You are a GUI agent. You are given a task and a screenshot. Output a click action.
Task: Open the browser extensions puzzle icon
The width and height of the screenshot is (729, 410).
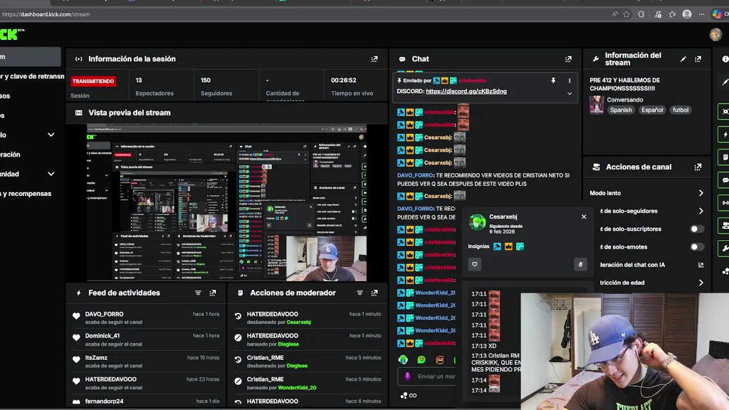(641, 14)
